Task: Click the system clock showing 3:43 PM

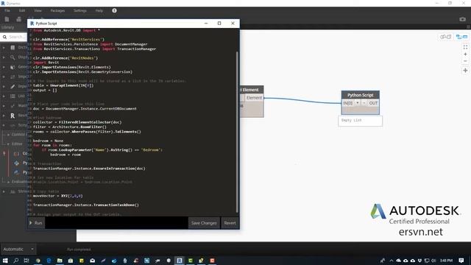Action: [446, 260]
